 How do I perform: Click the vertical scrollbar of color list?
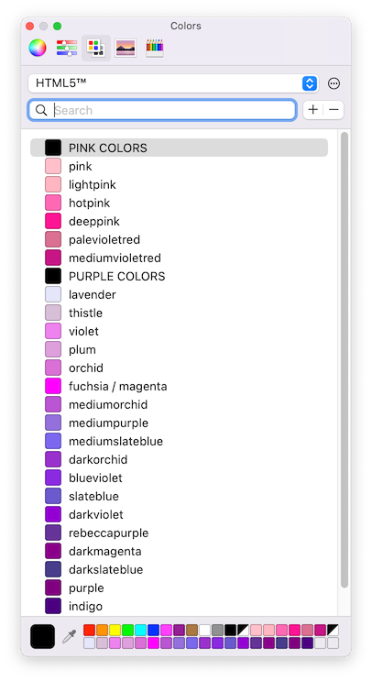(x=345, y=359)
